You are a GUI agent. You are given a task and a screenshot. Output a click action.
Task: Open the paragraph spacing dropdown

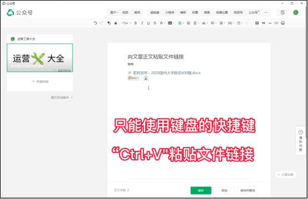pyautogui.click(x=213, y=23)
